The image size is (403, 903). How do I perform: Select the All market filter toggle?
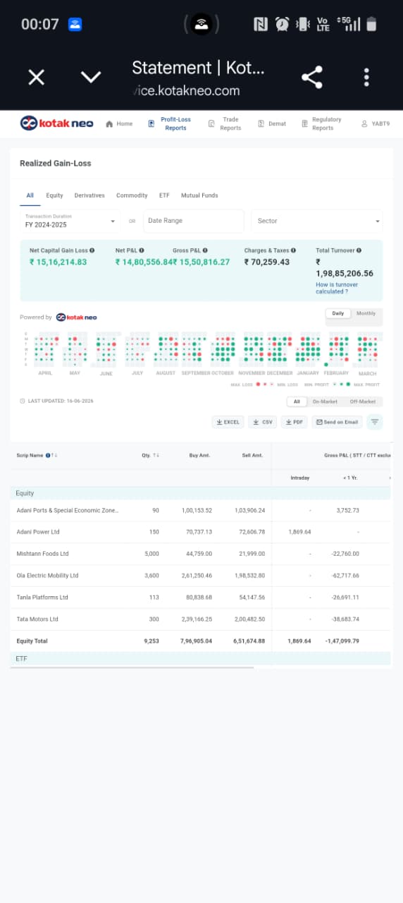(297, 401)
